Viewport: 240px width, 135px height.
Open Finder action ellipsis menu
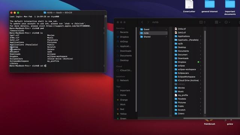pyautogui.click(x=227, y=22)
